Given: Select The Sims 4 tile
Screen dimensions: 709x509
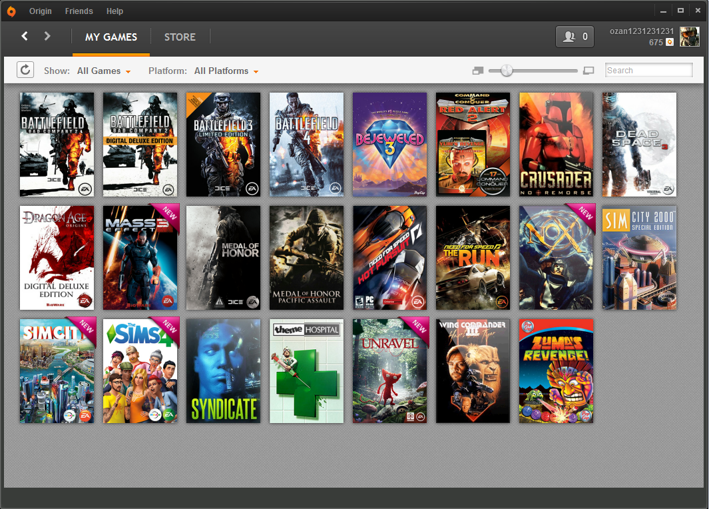Looking at the screenshot, I should tap(140, 371).
